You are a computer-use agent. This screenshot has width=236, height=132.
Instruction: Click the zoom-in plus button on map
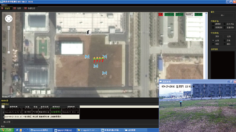9,27
